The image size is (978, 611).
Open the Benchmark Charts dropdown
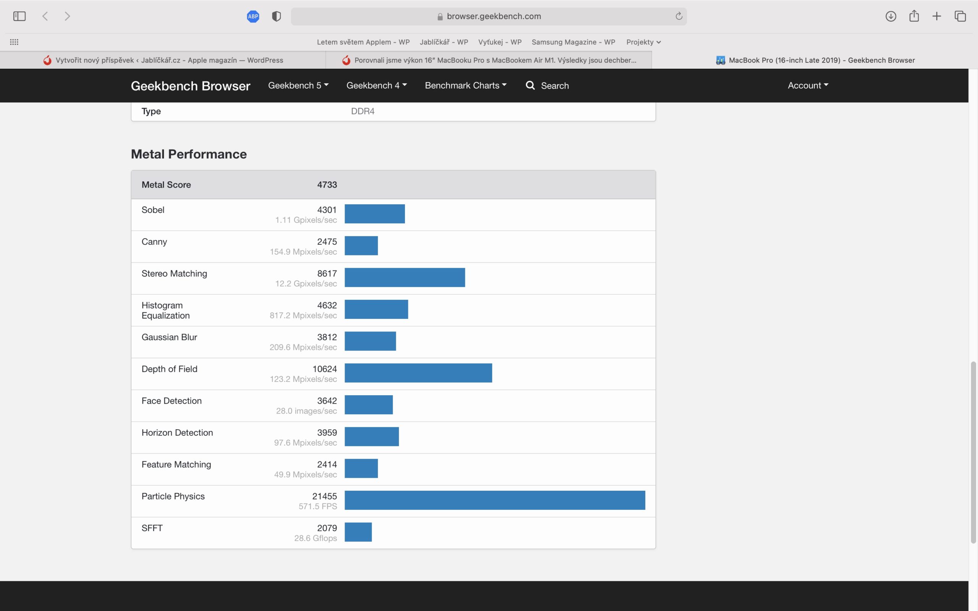click(466, 85)
